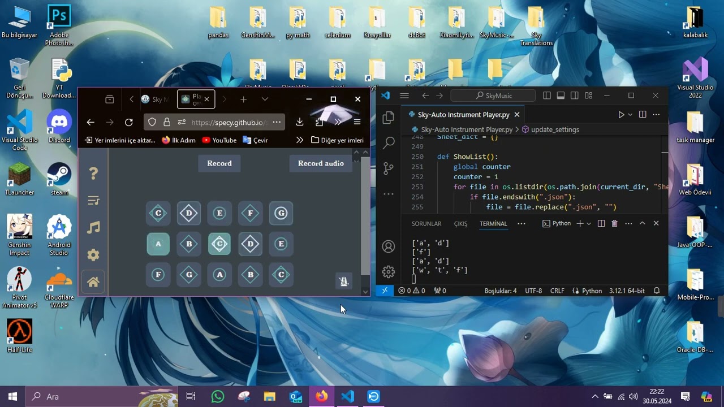The image size is (724, 407).
Task: Toggle the notifications bell in VS Code status bar
Action: click(656, 291)
